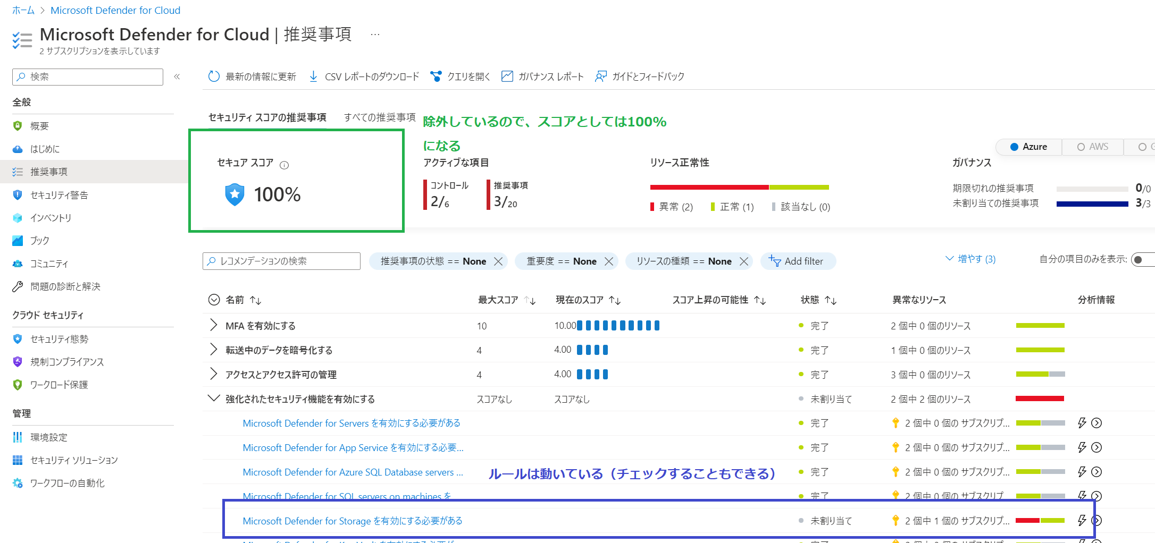Open the Microsoft Defender for Cloud breadcrumb link
This screenshot has height=543, width=1155.
[x=115, y=10]
